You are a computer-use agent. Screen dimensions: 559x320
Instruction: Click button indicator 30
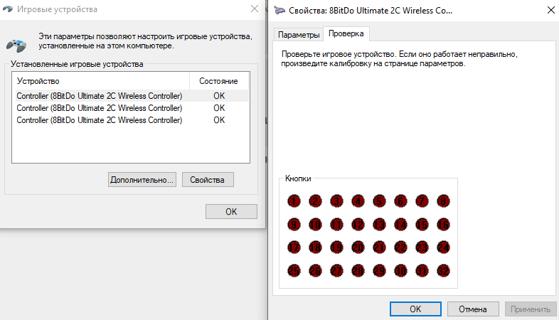pos(400,271)
